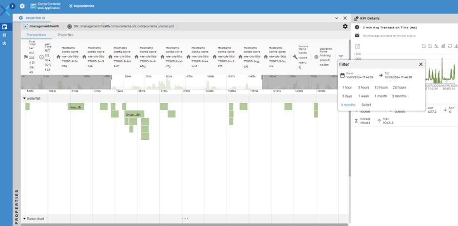Click the KPI info icon
The image size is (458, 226).
pyautogui.click(x=357, y=27)
